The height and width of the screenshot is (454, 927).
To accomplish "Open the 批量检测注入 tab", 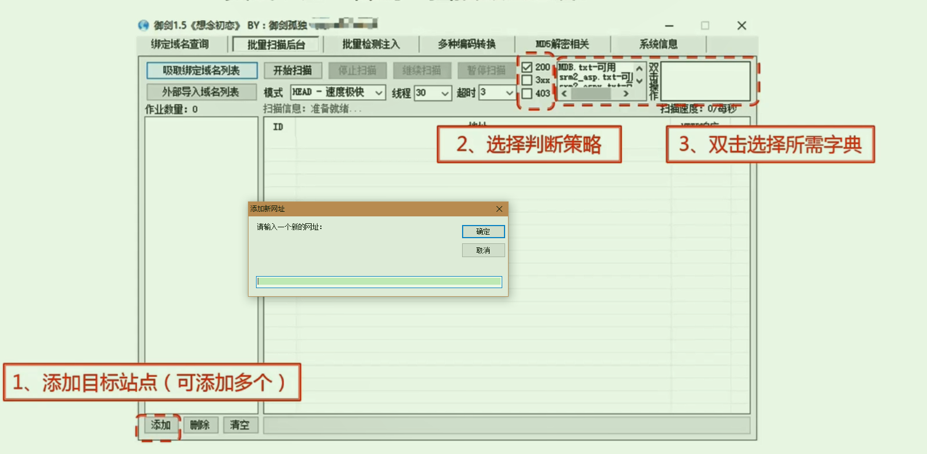I will (x=371, y=44).
